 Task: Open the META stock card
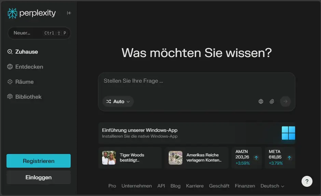[x=280, y=158]
